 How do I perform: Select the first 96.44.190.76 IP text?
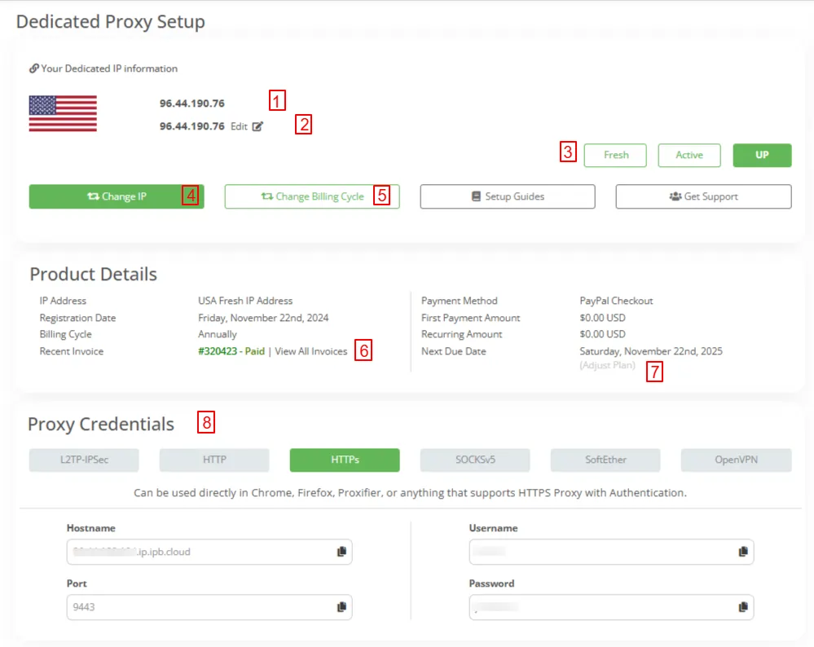click(x=192, y=103)
